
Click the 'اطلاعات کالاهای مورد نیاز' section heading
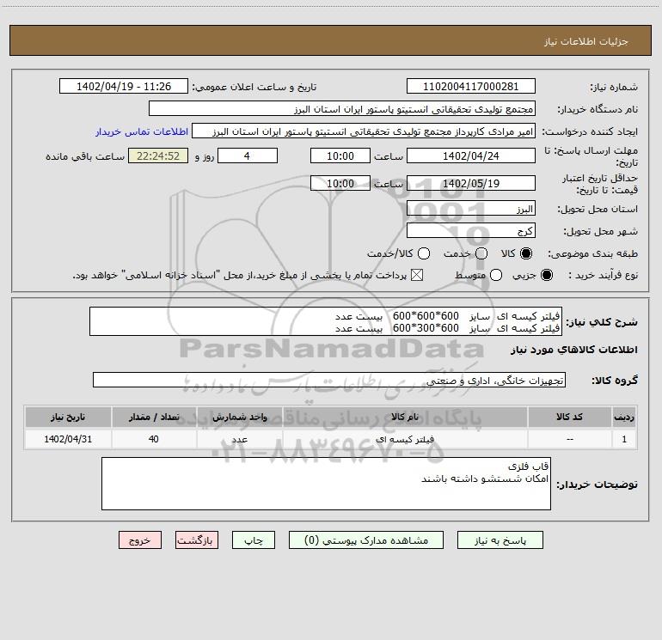point(573,350)
